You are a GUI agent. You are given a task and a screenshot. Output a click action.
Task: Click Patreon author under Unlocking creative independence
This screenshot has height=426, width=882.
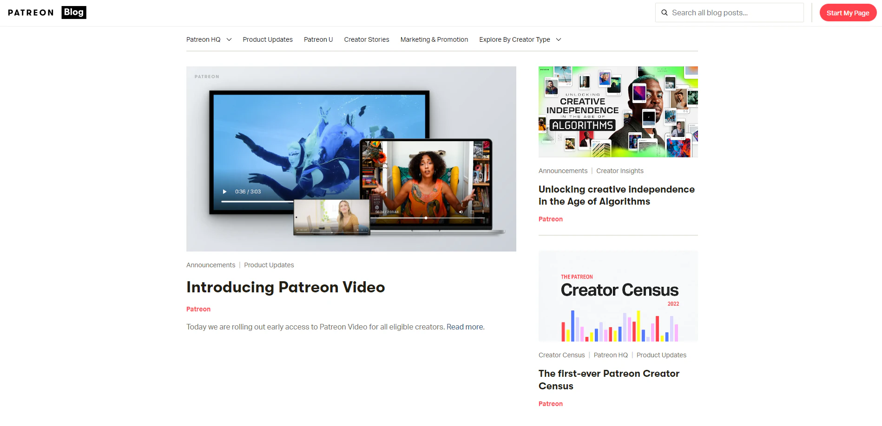click(551, 219)
